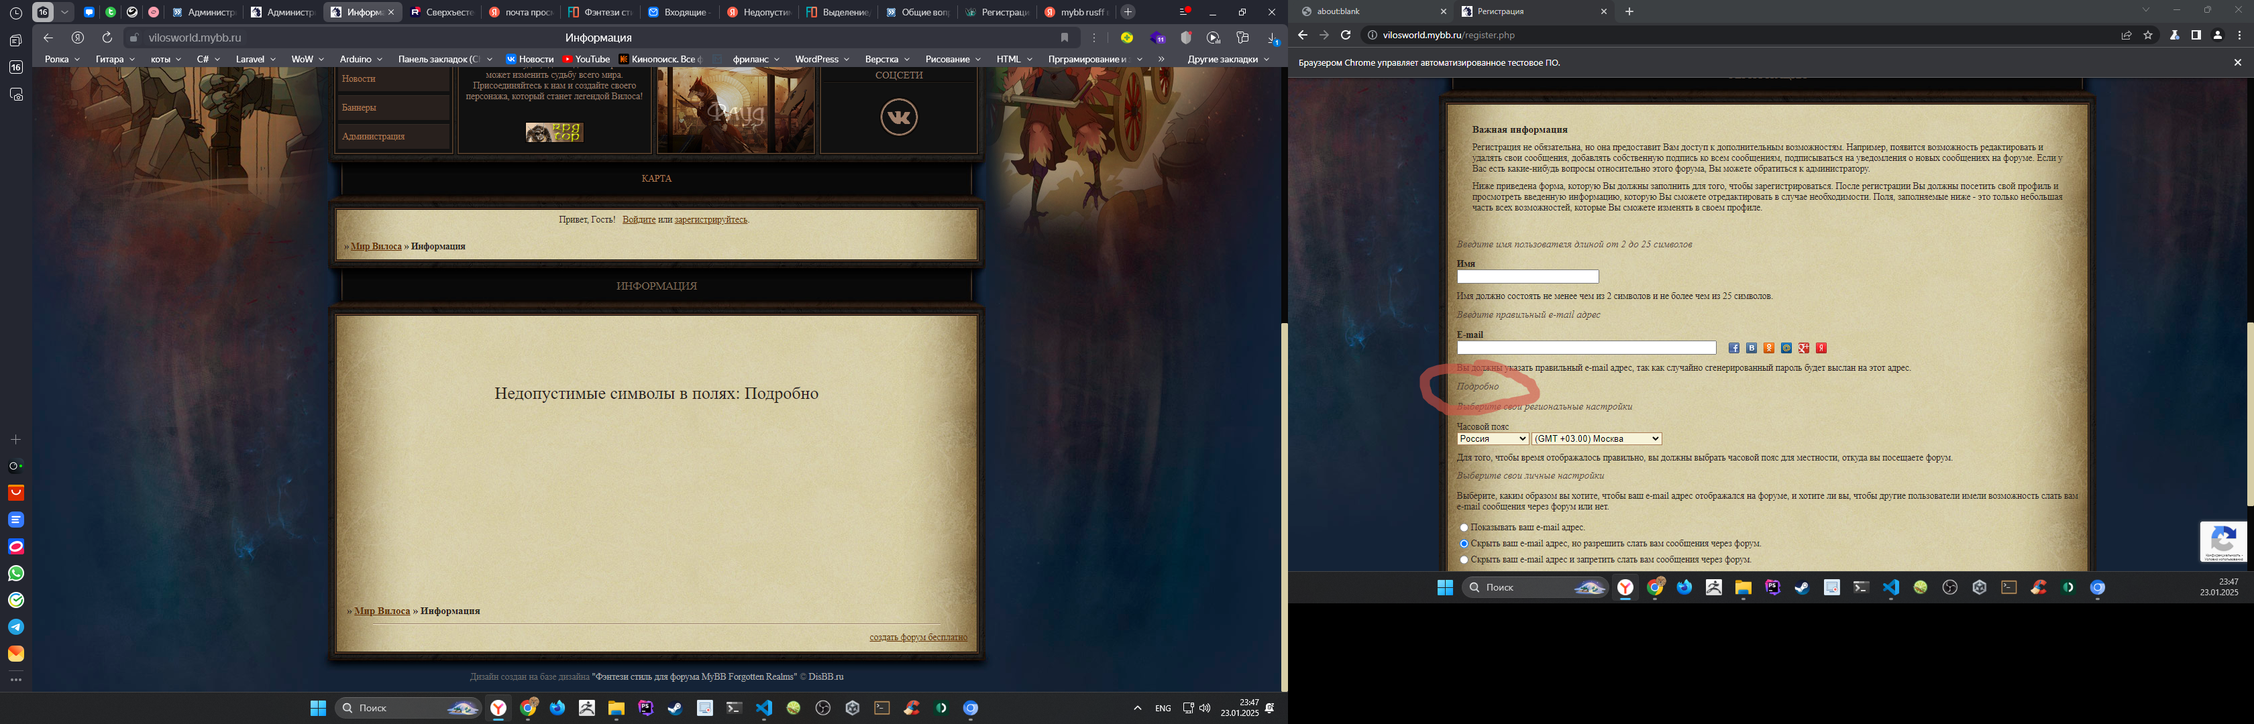Open the VK social network circle icon

tap(899, 117)
